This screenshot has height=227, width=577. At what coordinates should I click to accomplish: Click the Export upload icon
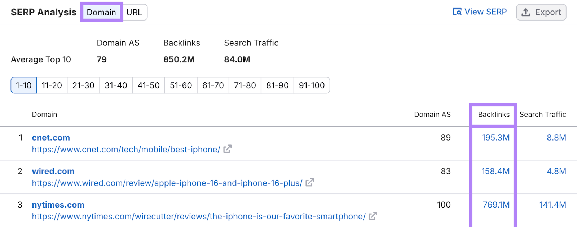tap(526, 12)
